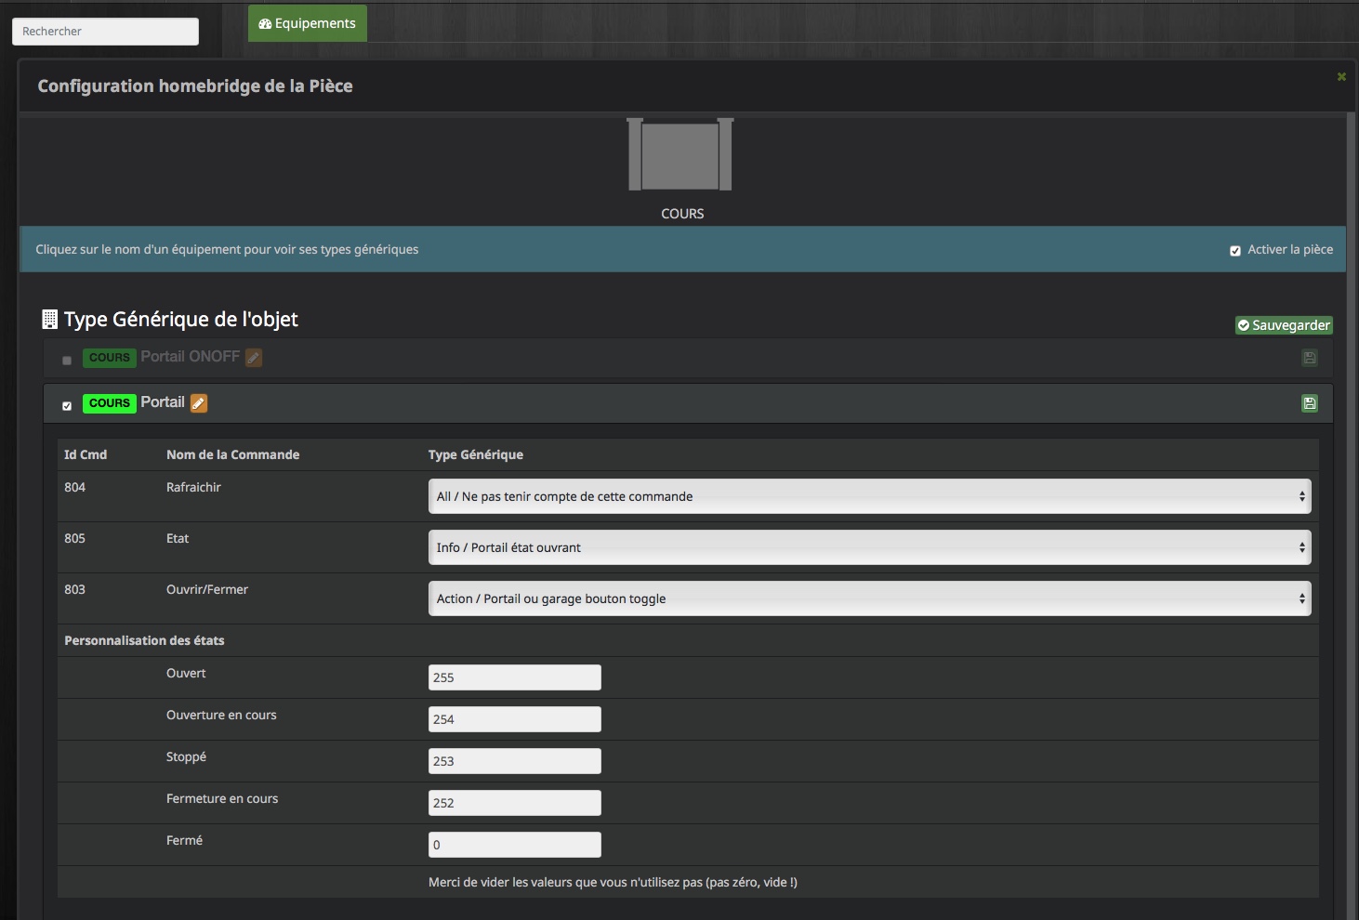This screenshot has width=1359, height=920.
Task: Click the COURS tag beside Portail ONOFF
Action: [x=110, y=358]
